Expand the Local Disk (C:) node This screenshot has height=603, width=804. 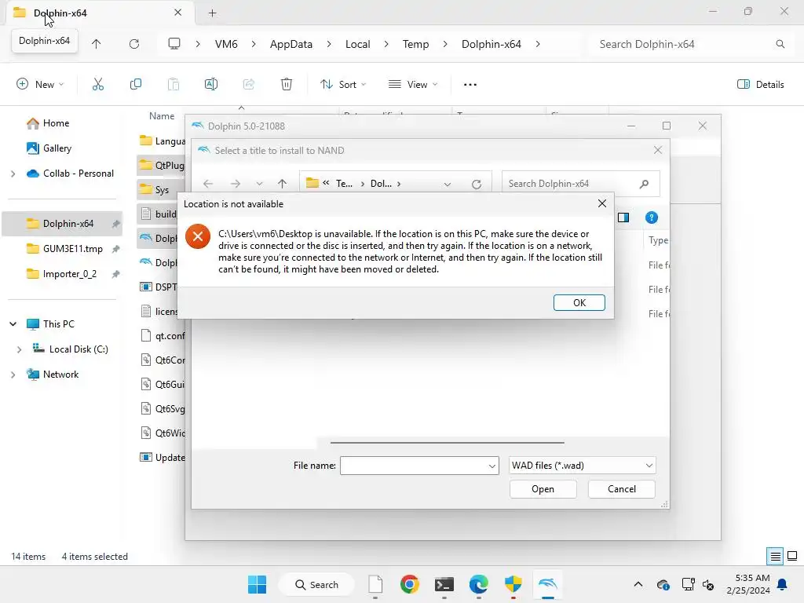[x=19, y=349]
